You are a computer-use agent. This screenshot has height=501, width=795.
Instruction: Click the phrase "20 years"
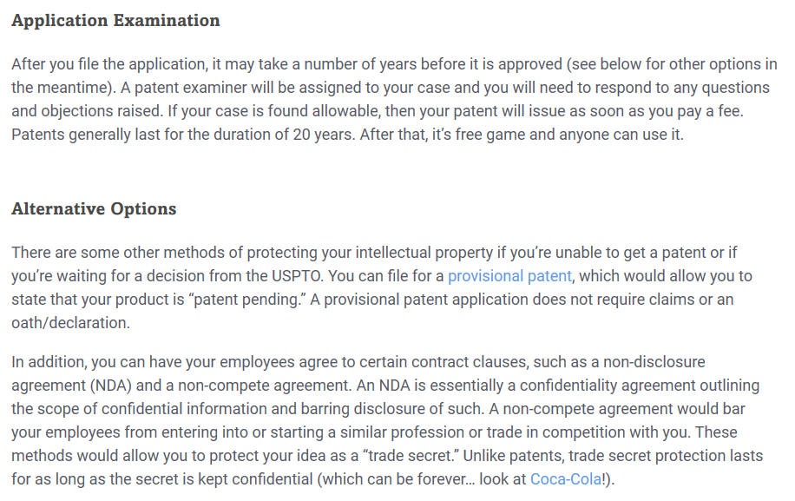click(x=323, y=135)
